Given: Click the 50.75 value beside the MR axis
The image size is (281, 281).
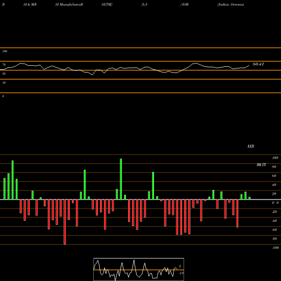Looking at the screenshot, I should point(261,165).
